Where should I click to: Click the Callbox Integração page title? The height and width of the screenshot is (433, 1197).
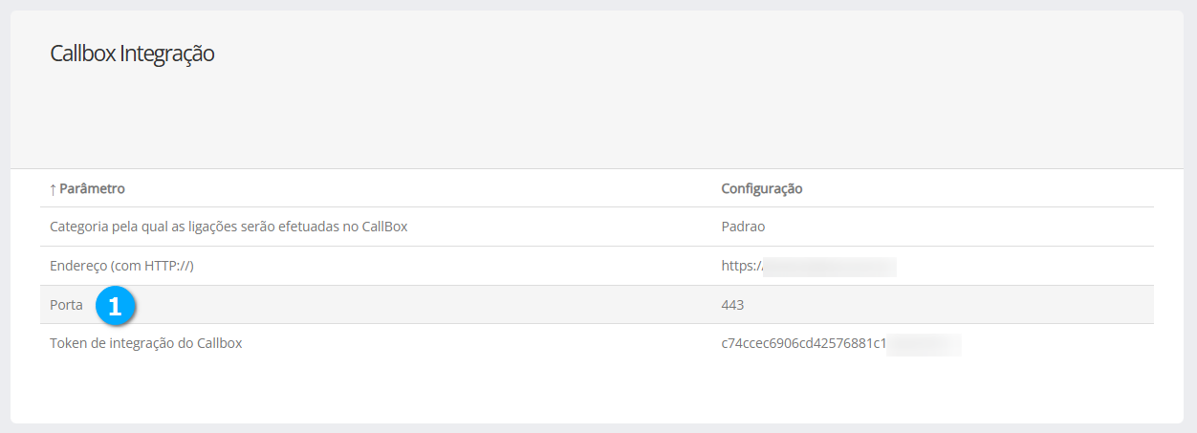tap(132, 54)
